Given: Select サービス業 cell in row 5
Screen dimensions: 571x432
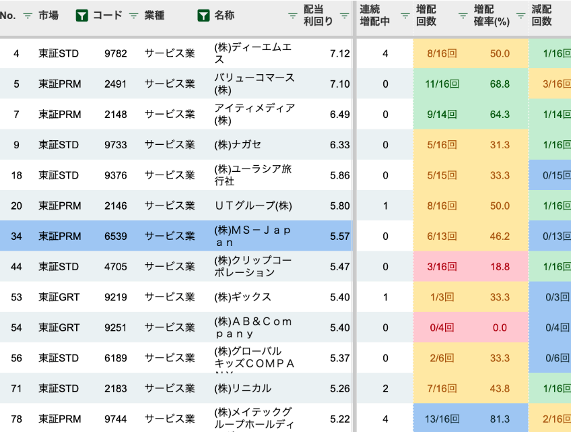Looking at the screenshot, I should point(170,84).
